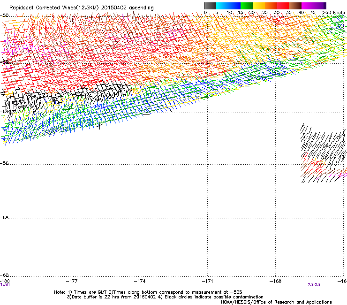This screenshot has height=305, width=347.
Task: Click the '-177' longitude label
Action: click(x=72, y=281)
